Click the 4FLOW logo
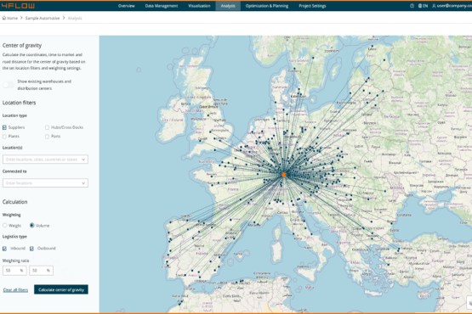Screen dimensions: 472x314 (x=18, y=6)
